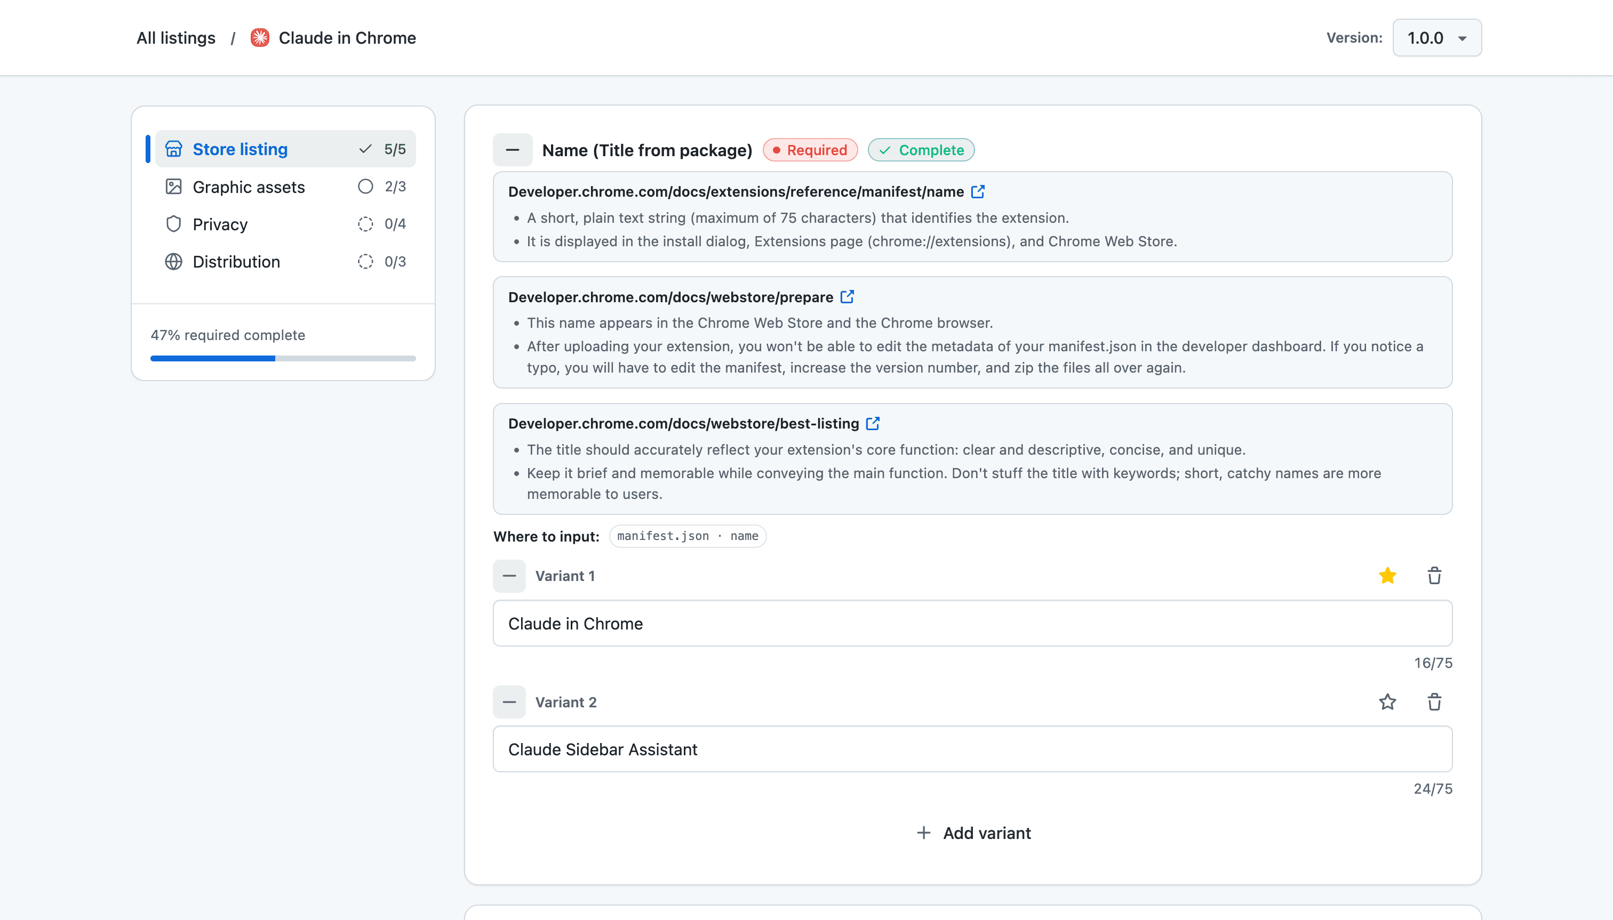Click the "Name (Title from package)" heading
This screenshot has width=1613, height=920.
[x=647, y=150]
